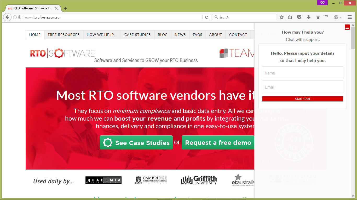
Task: Click the See Case Studies button
Action: tap(136, 142)
